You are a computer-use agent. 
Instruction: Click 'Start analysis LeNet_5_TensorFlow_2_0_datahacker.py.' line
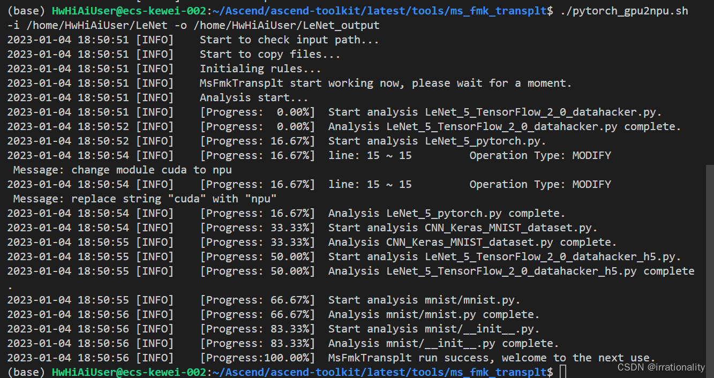pyautogui.click(x=495, y=112)
